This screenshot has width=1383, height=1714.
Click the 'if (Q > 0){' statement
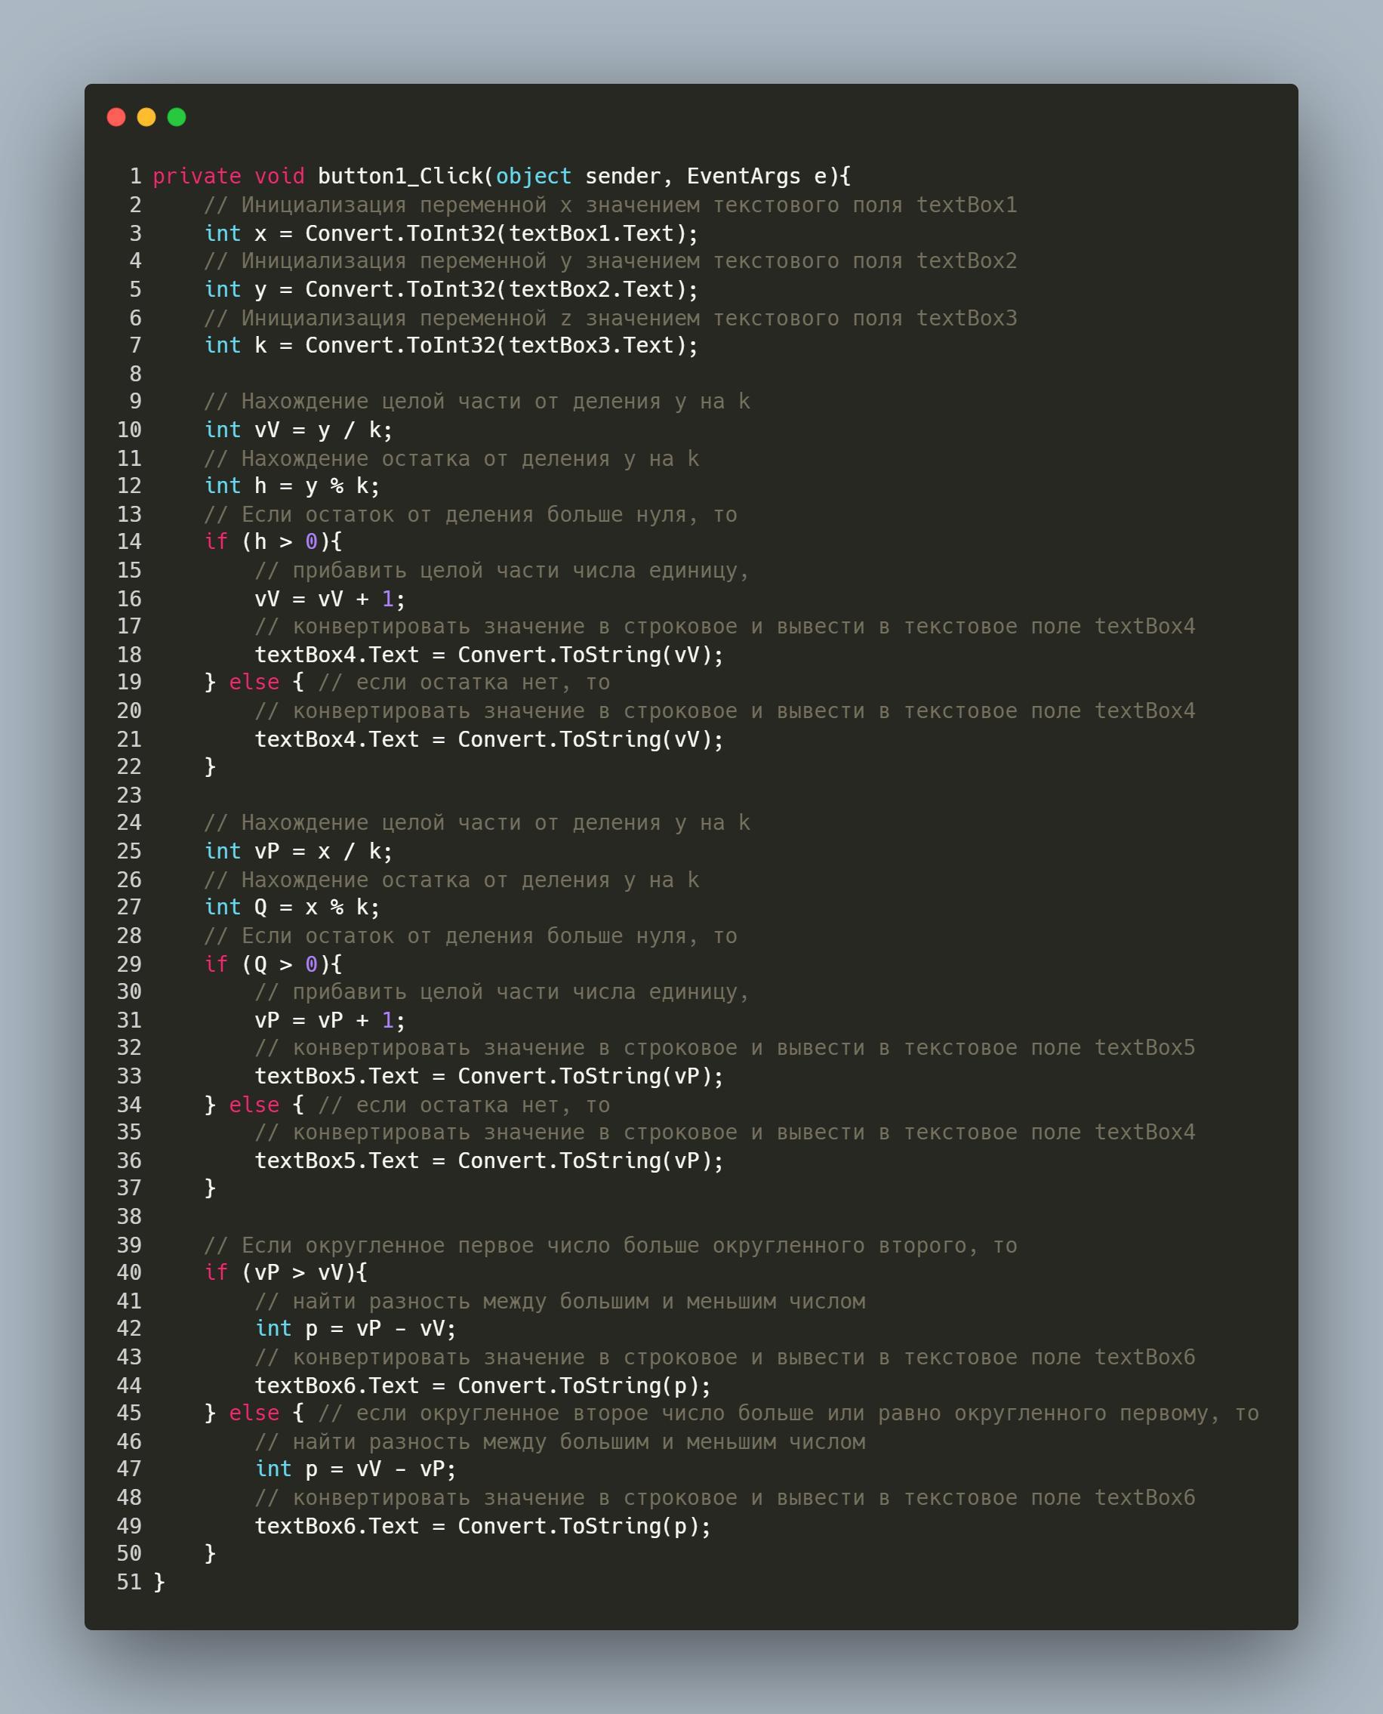[x=273, y=963]
